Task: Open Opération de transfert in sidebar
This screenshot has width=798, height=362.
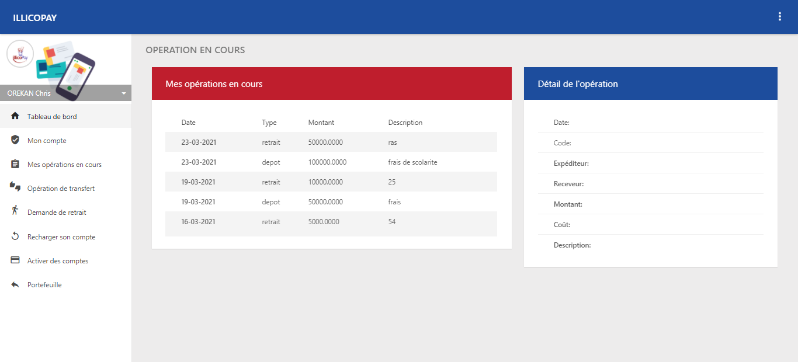Action: coord(65,188)
